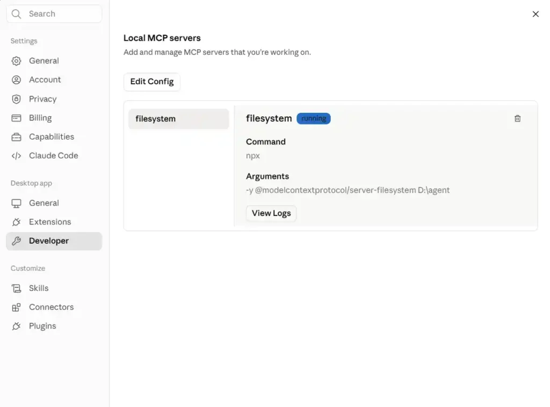Click the gear icon beside Settings General
Viewport: 550px width, 407px height.
16,61
